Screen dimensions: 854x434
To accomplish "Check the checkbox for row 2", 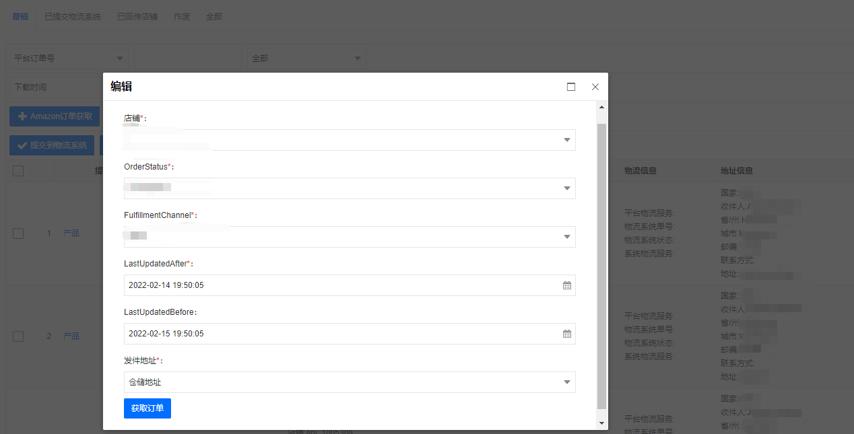I will (x=18, y=336).
